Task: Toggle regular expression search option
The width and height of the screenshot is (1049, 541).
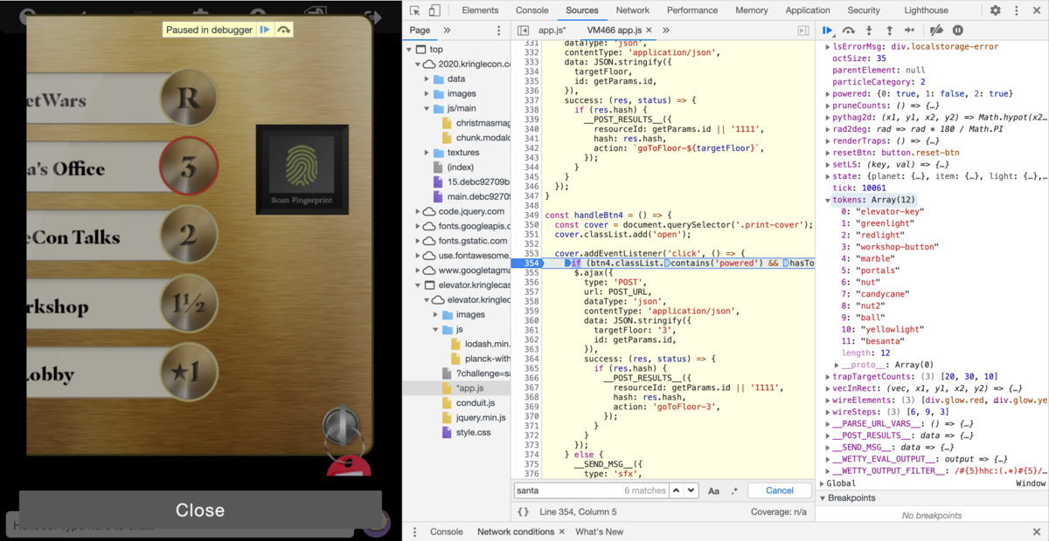Action: pos(734,490)
